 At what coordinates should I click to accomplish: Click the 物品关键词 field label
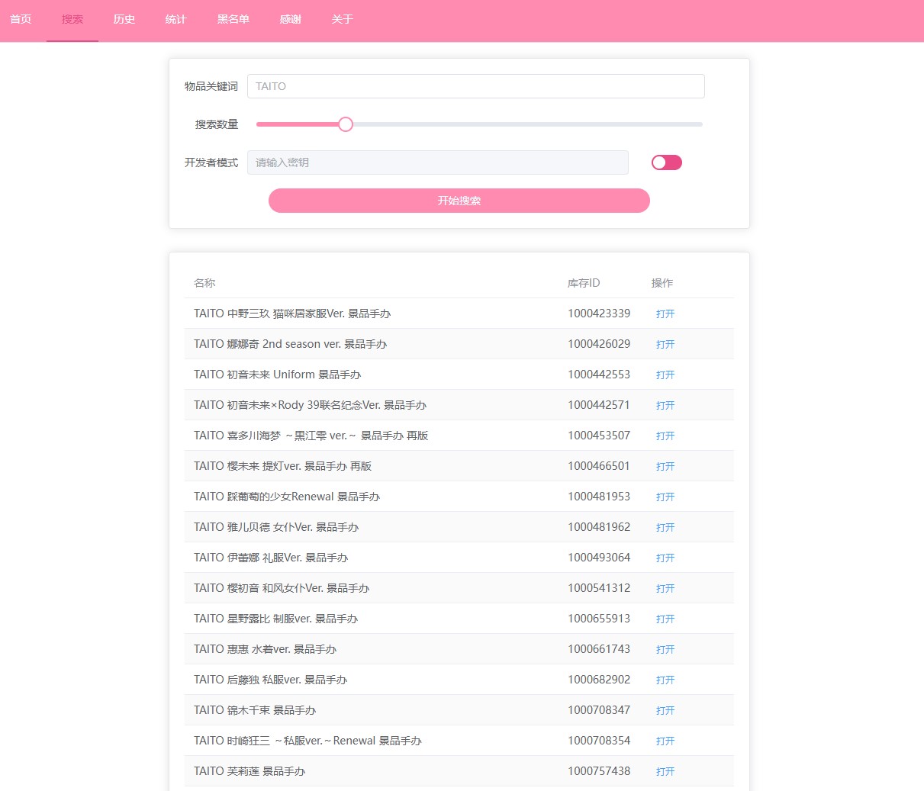coord(211,86)
